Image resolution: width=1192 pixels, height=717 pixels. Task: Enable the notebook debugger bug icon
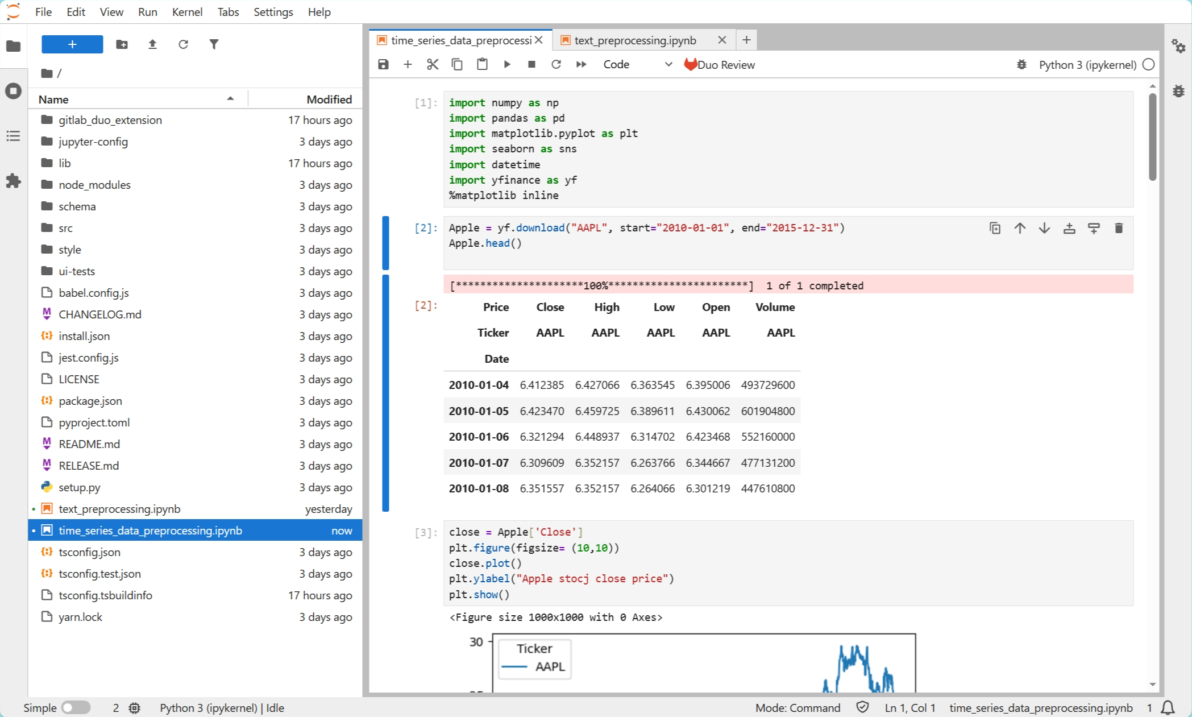1021,64
